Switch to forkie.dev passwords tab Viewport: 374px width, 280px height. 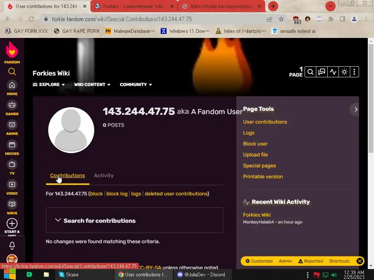pos(221,6)
